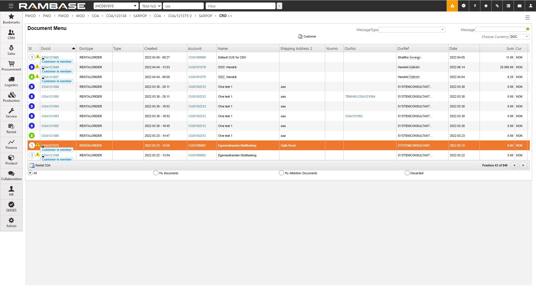This screenshot has height=292, width=536.
Task: Click the alert warning icon in header
Action: pyautogui.click(x=452, y=6)
